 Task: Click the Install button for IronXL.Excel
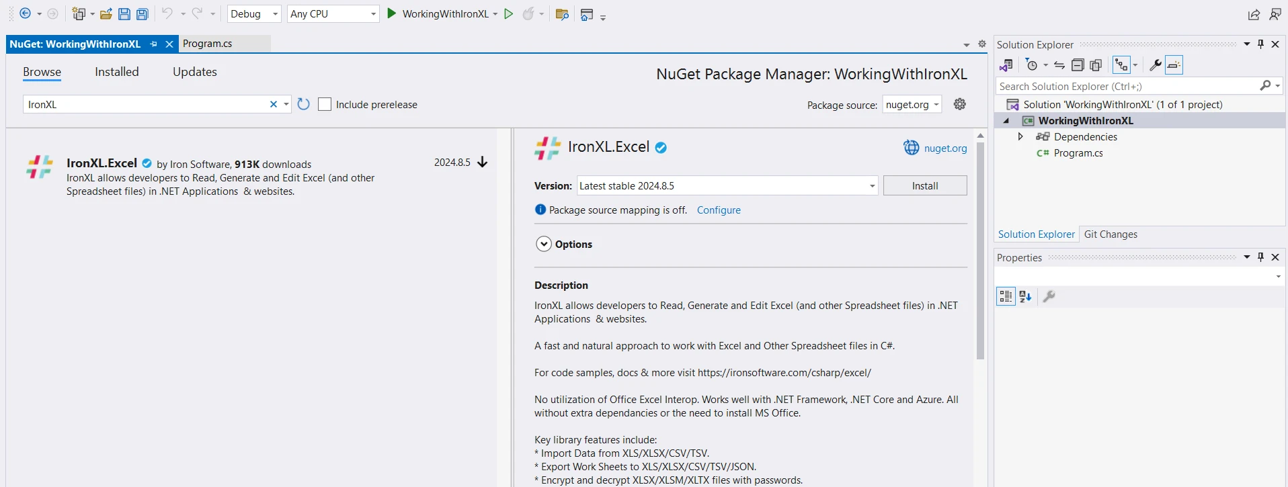click(x=924, y=186)
